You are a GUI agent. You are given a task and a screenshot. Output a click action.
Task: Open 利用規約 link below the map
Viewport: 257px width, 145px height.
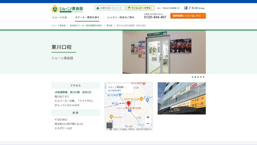point(131,129)
